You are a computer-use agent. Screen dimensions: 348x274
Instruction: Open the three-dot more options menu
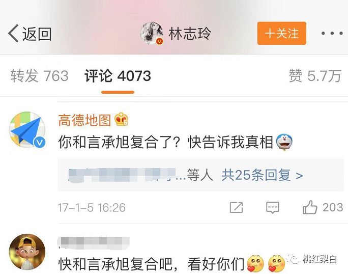point(332,33)
